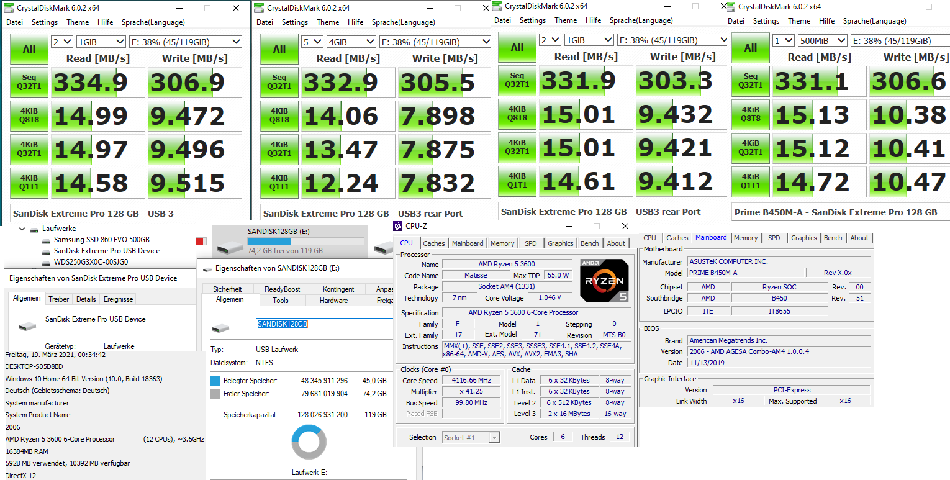Click the 'AMD Ryzen 5 3600' Name field
Screen dimensions: 950x480
(507, 265)
